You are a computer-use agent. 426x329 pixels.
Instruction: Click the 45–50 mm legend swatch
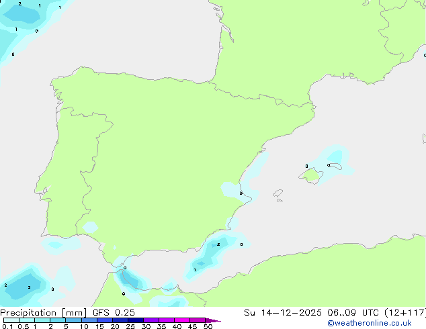[x=198, y=320]
